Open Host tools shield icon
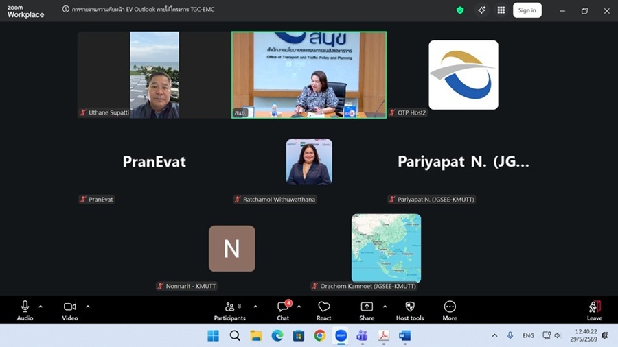 (410, 311)
